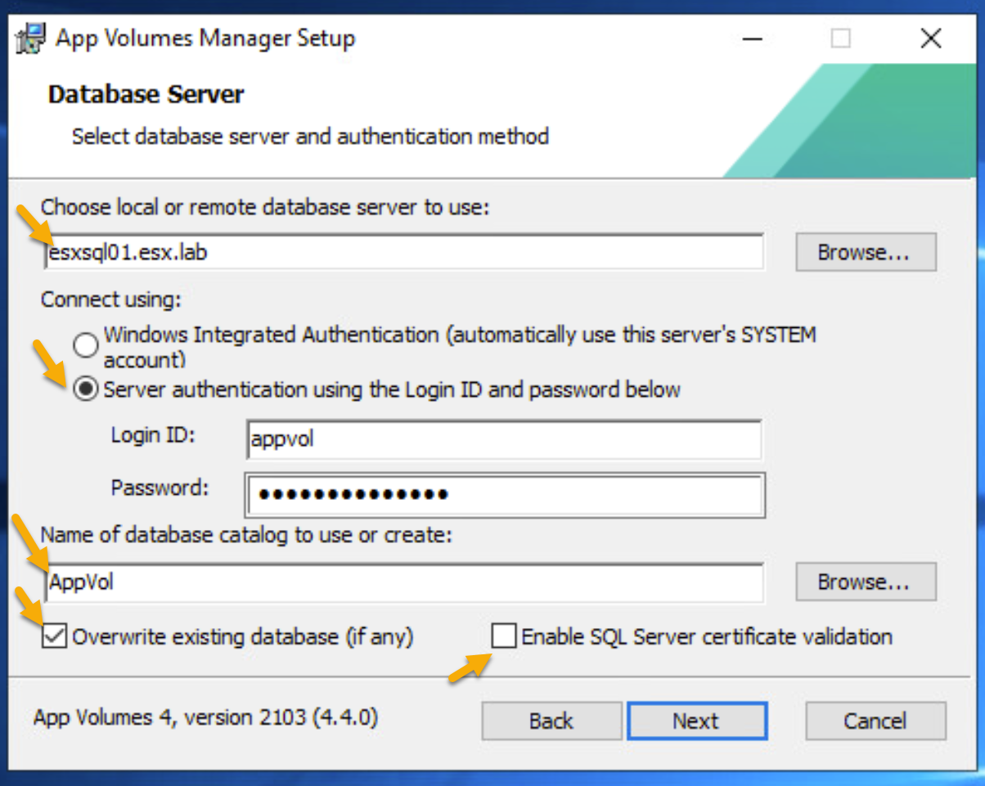Screen dimensions: 985x786
Task: Select Server authentication with Login ID option
Action: [86, 389]
